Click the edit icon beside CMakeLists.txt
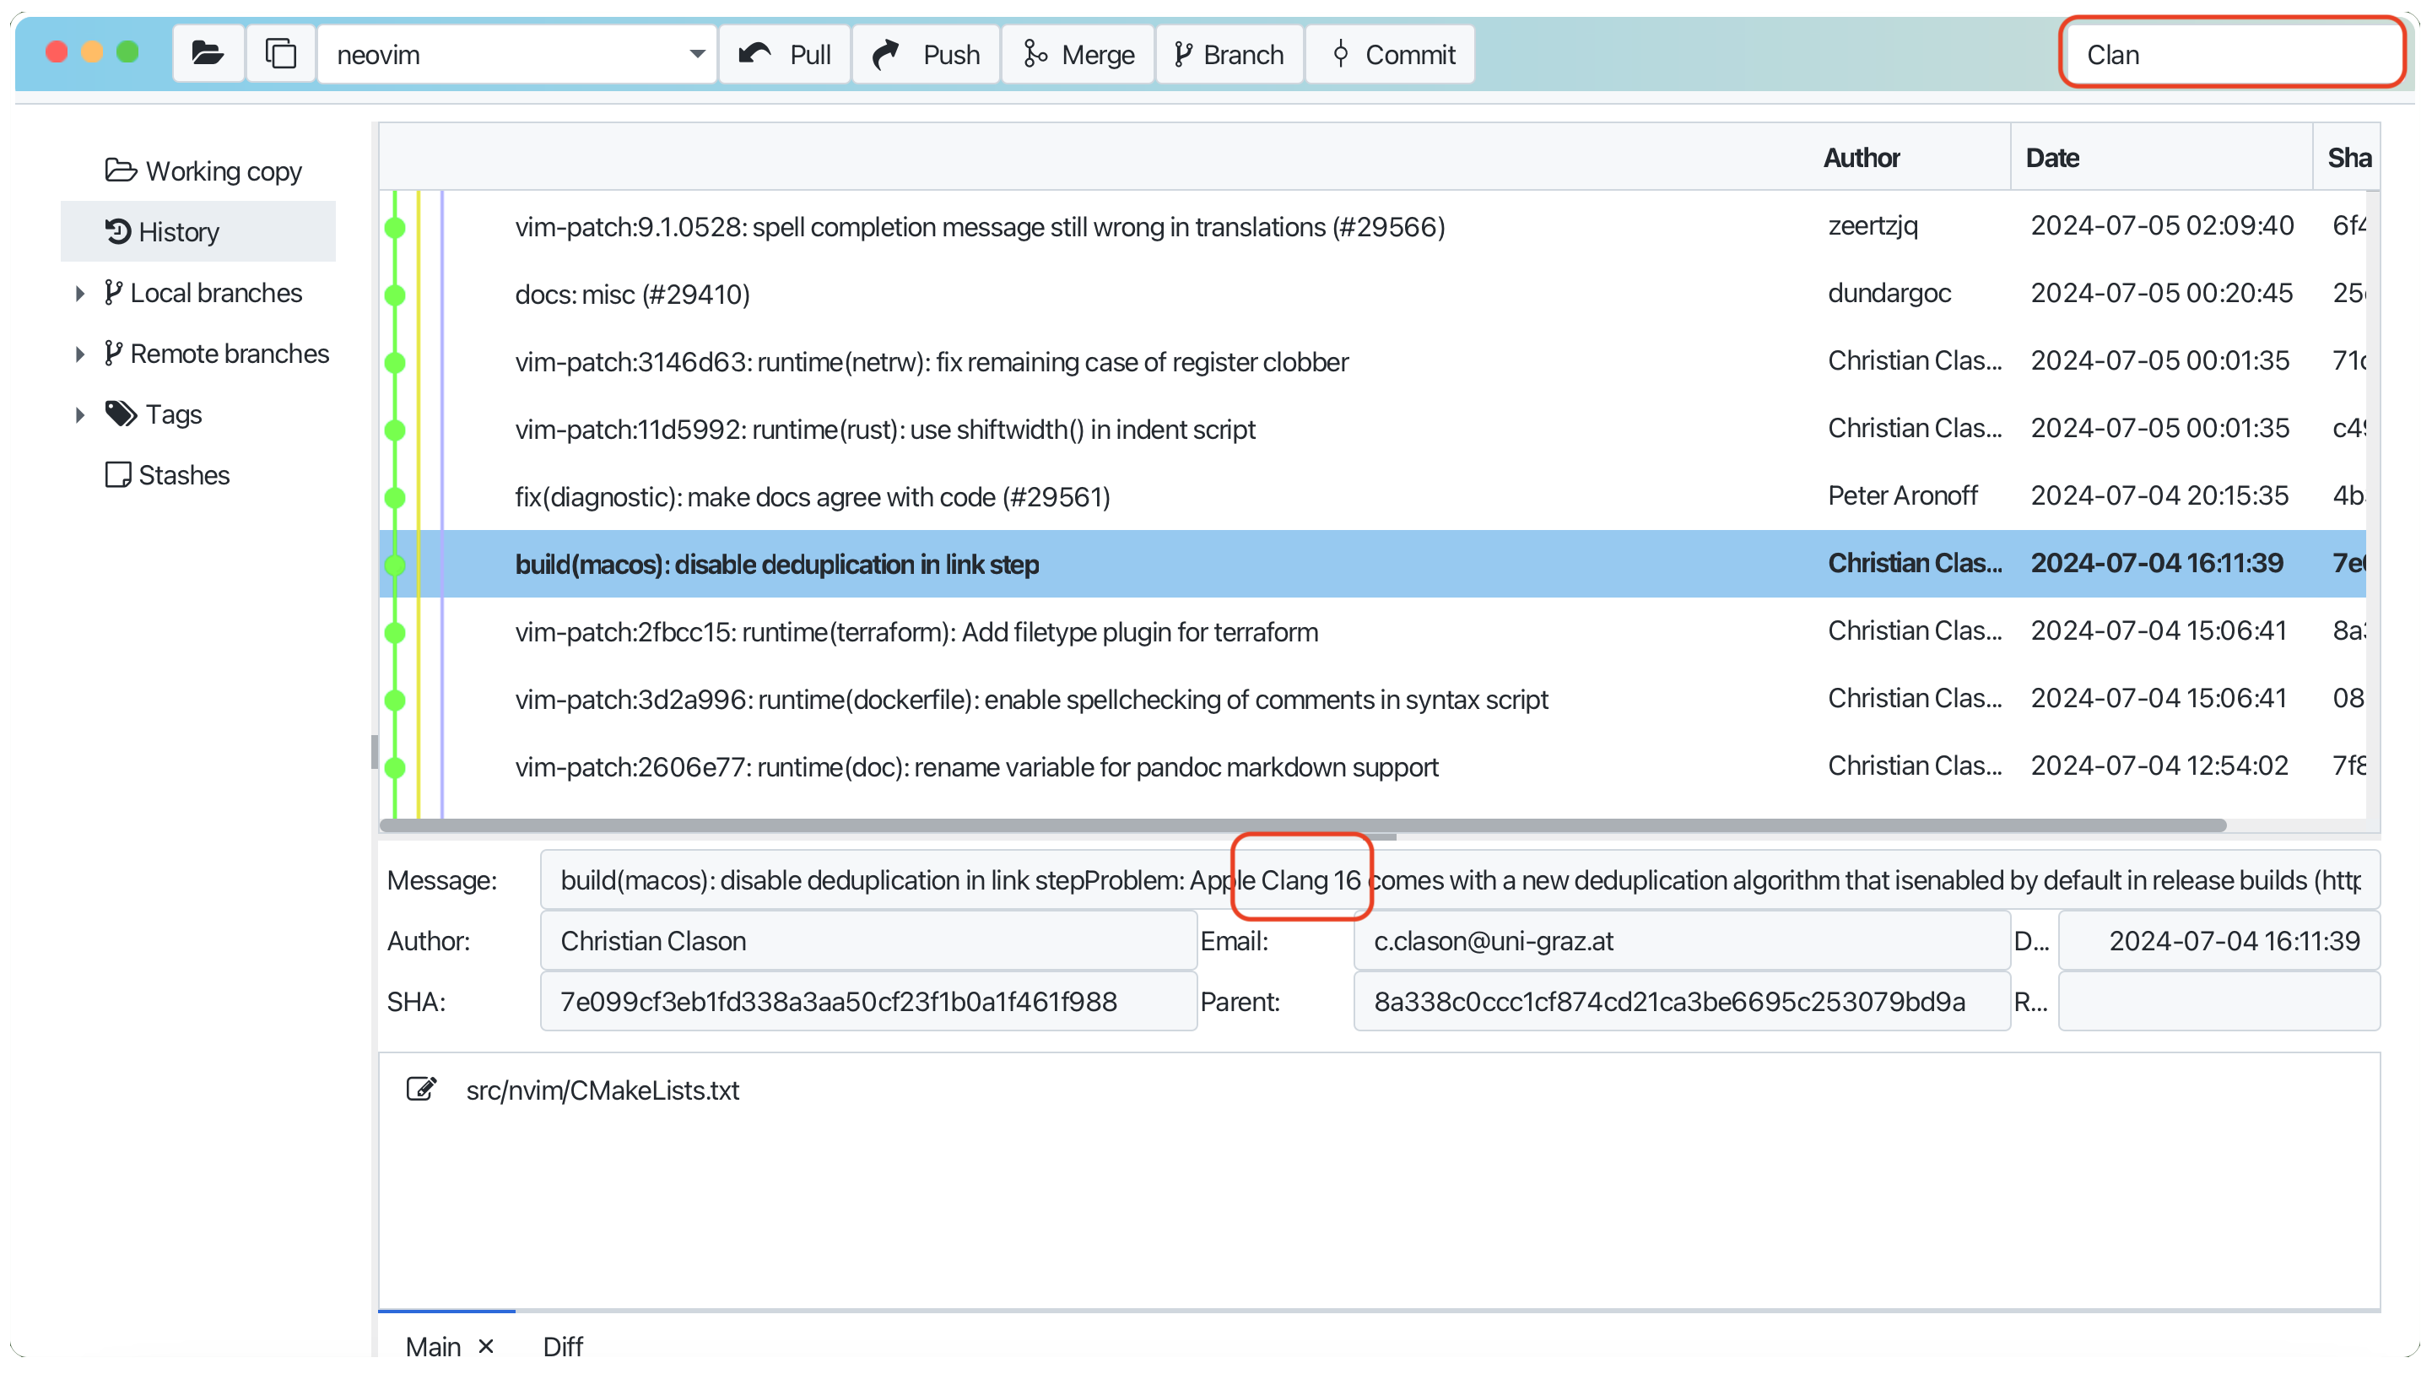This screenshot has width=2432, height=1374. click(x=421, y=1089)
